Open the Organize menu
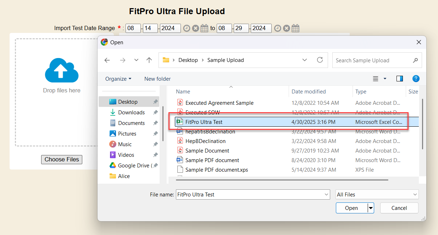438x235 pixels. click(118, 79)
